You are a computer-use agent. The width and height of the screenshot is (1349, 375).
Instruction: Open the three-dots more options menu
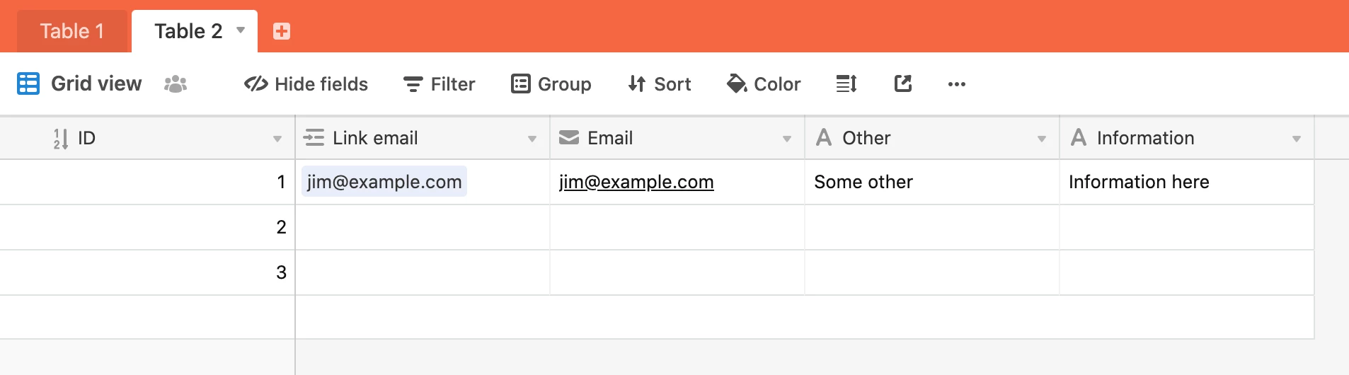pyautogui.click(x=957, y=84)
